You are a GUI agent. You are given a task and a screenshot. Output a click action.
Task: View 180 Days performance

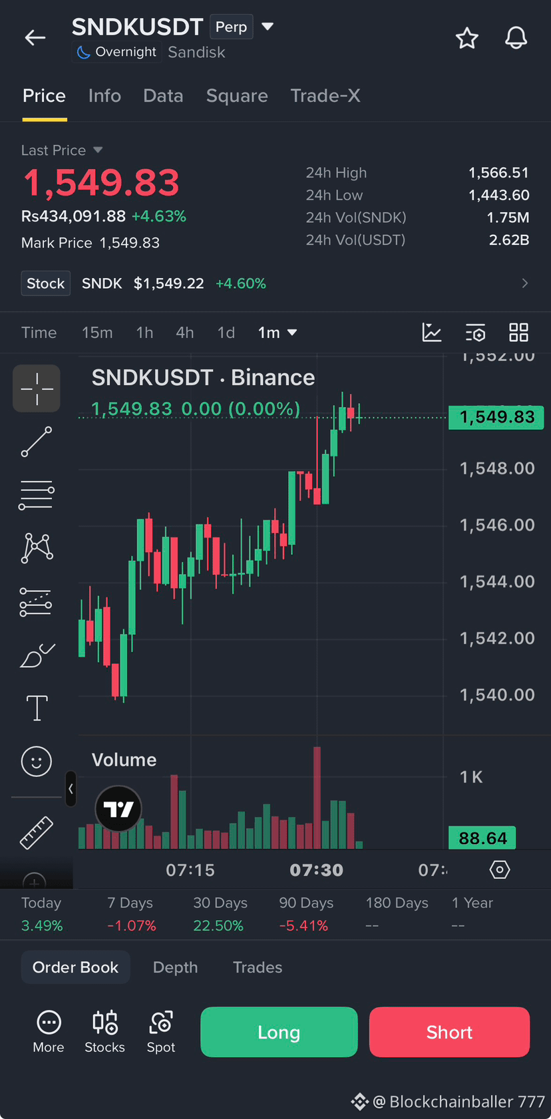click(397, 914)
